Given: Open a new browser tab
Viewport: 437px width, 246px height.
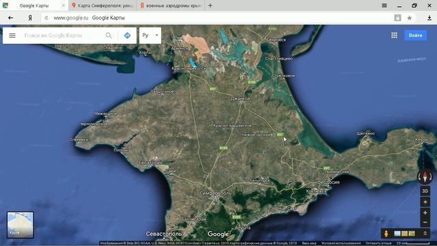Looking at the screenshot, I should click(210, 5).
